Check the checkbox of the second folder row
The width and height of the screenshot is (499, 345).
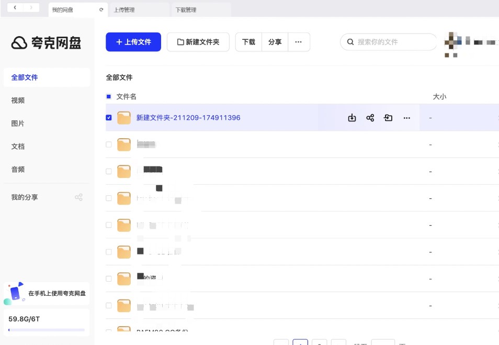pos(109,144)
